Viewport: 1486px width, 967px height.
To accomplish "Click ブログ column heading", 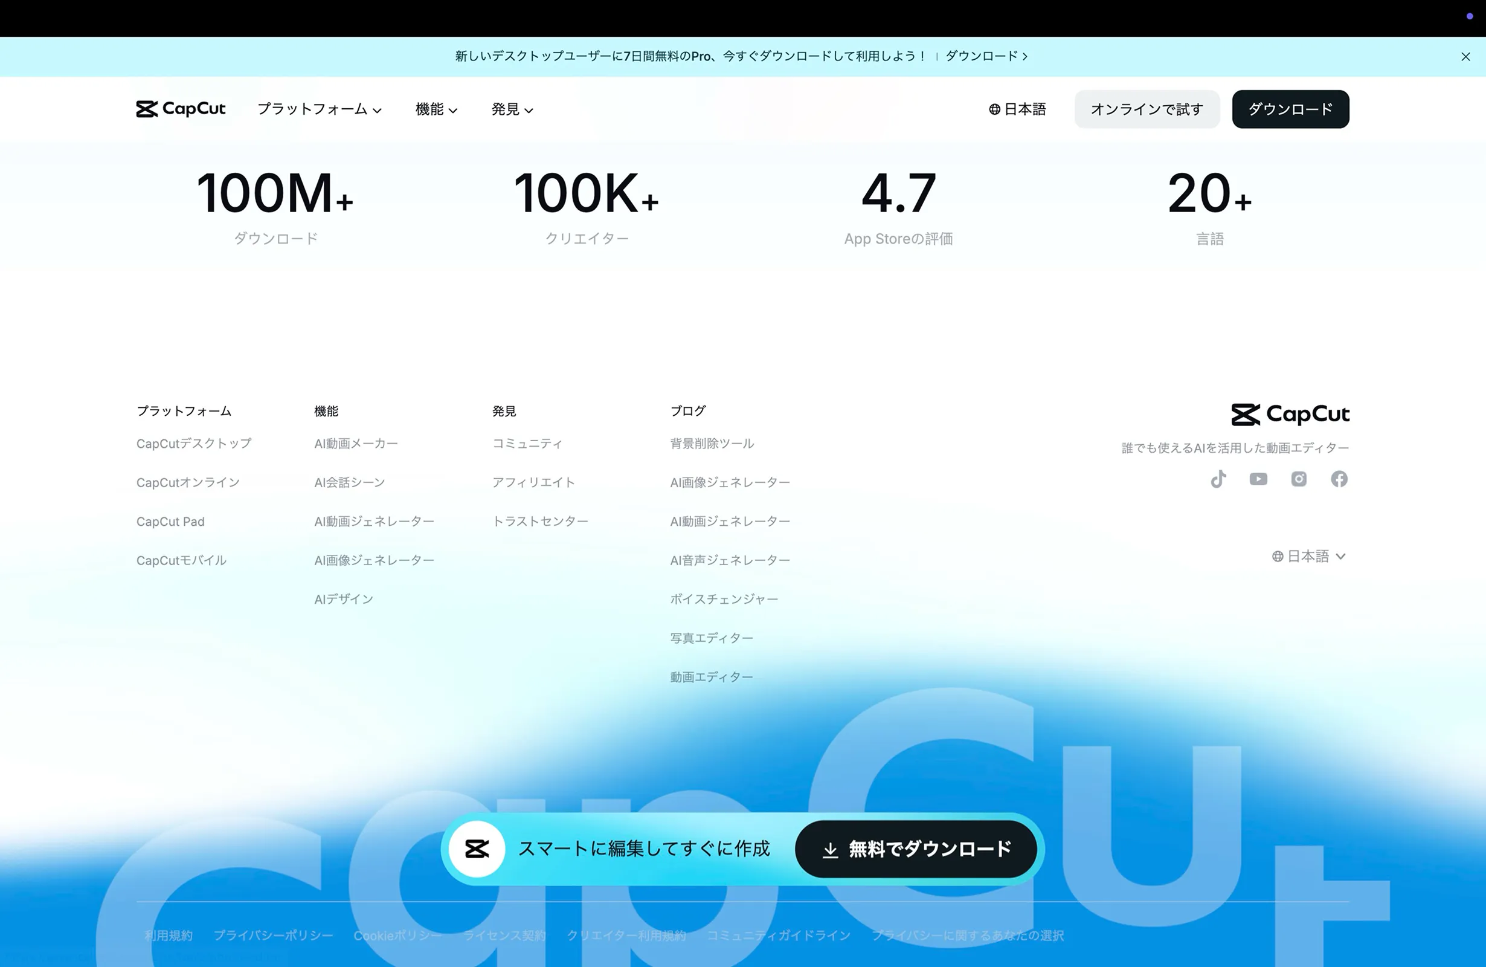I will 688,411.
